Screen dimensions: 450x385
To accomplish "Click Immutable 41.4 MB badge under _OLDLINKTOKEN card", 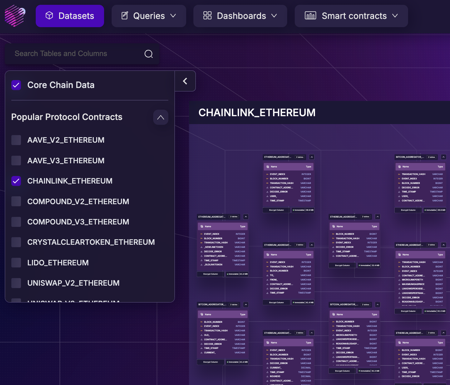I will [x=237, y=274].
